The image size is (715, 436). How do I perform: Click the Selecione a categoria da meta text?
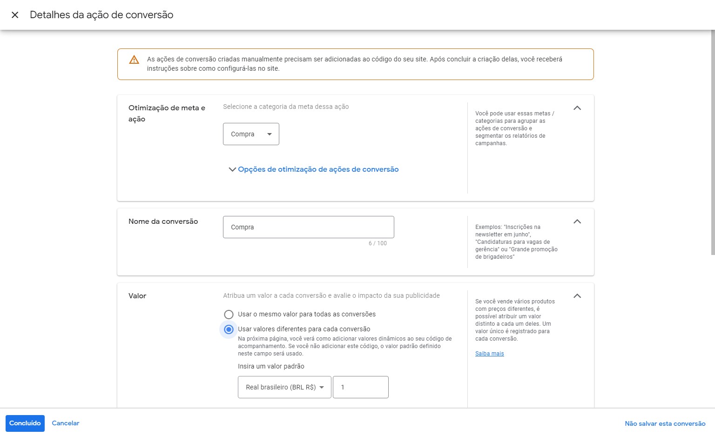(286, 107)
